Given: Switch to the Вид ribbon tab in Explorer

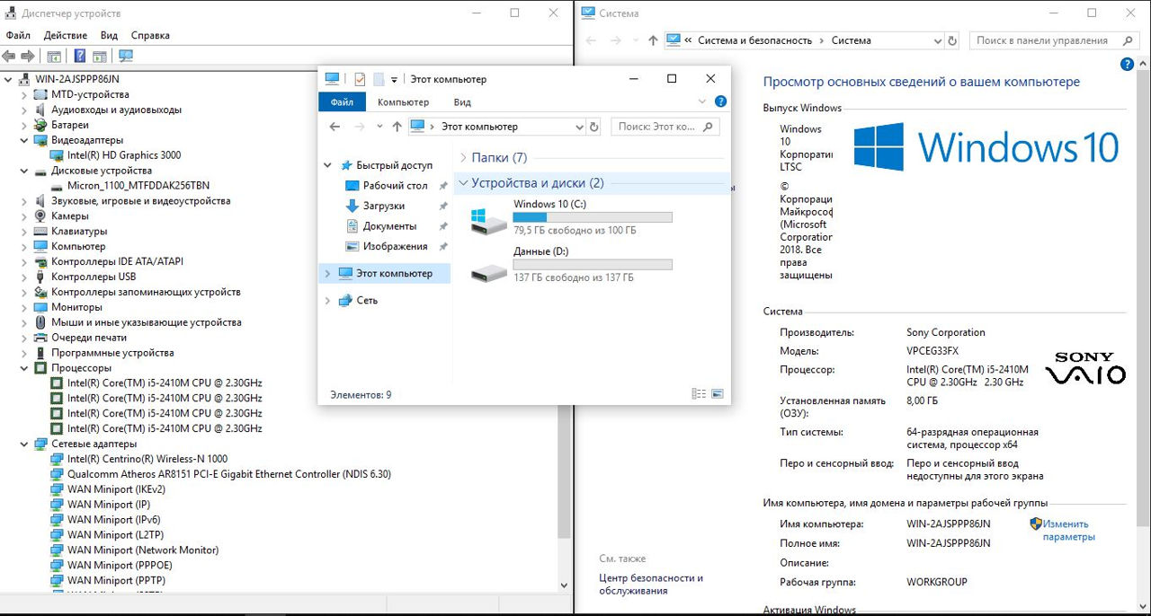Looking at the screenshot, I should tap(462, 102).
